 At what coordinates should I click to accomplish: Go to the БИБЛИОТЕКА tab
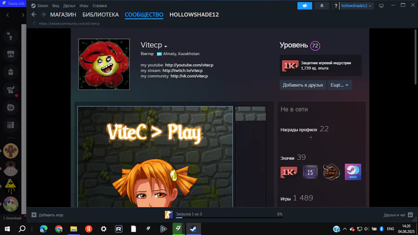point(100,15)
